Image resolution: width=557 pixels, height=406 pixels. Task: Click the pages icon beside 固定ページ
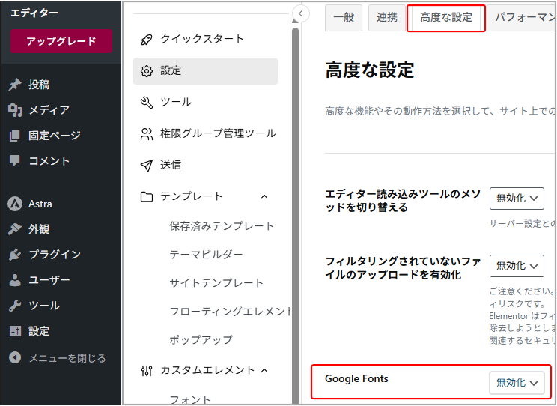pos(14,136)
